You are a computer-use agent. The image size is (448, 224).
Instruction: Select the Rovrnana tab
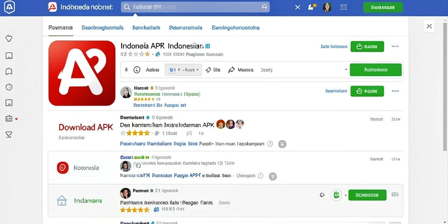pos(60,28)
